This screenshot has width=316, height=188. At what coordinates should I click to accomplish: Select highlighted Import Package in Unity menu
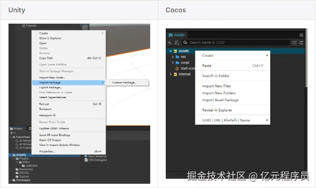point(68,83)
